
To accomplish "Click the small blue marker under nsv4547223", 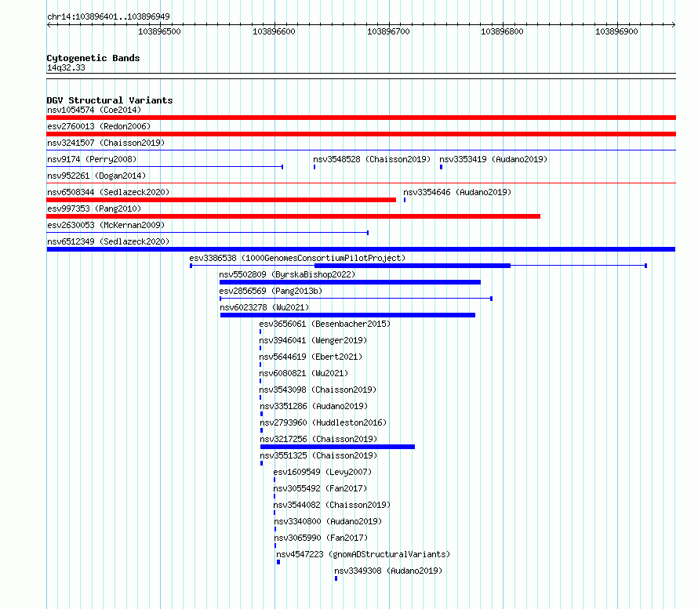I will point(278,562).
